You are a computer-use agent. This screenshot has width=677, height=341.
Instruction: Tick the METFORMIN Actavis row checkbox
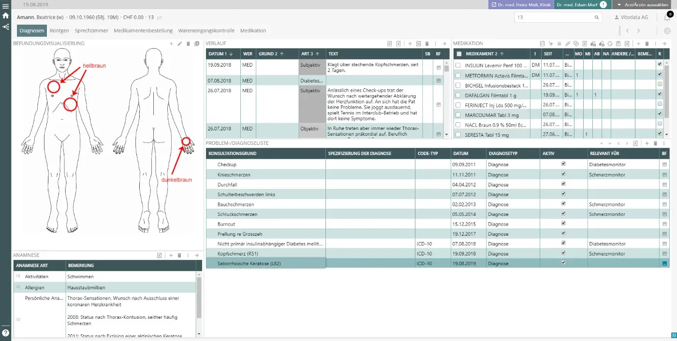click(458, 75)
